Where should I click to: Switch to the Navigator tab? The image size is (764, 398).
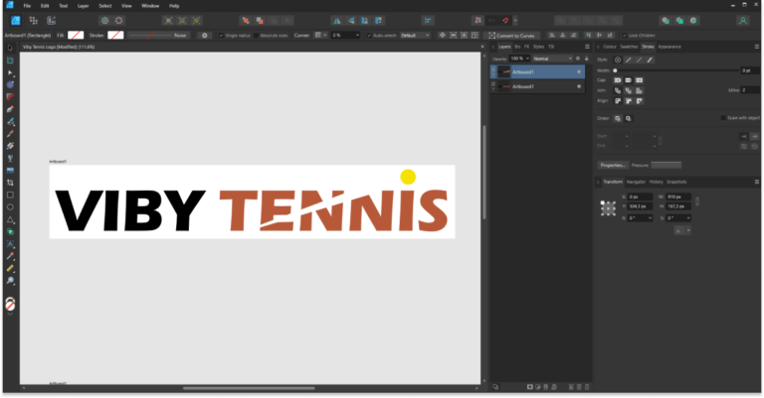pyautogui.click(x=636, y=182)
